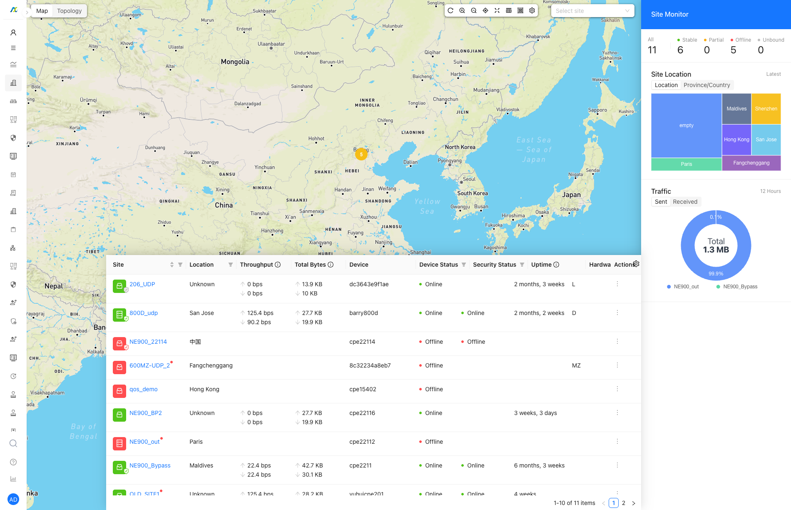Image resolution: width=791 pixels, height=510 pixels.
Task: Open the Security Status column filter
Action: [x=522, y=265]
